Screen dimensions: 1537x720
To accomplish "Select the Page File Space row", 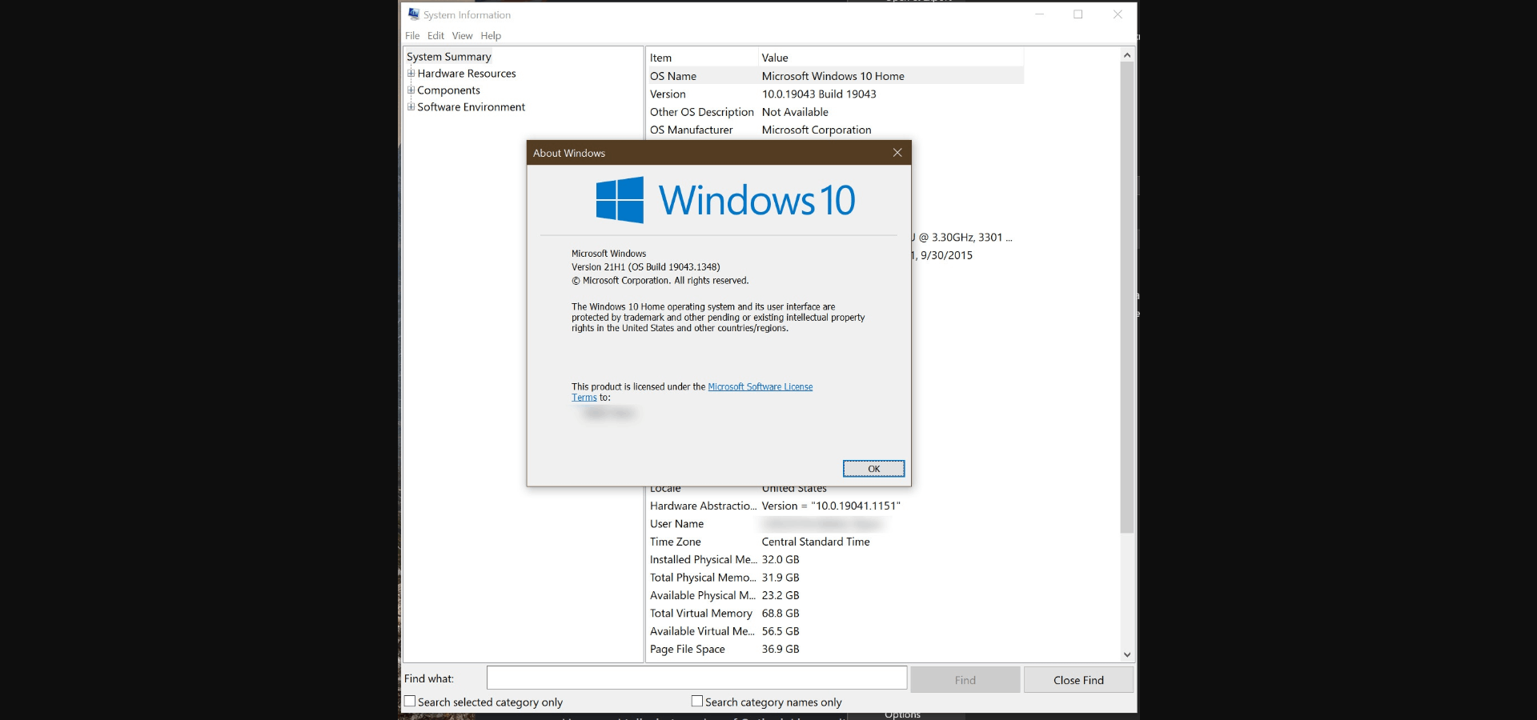I will (x=835, y=649).
